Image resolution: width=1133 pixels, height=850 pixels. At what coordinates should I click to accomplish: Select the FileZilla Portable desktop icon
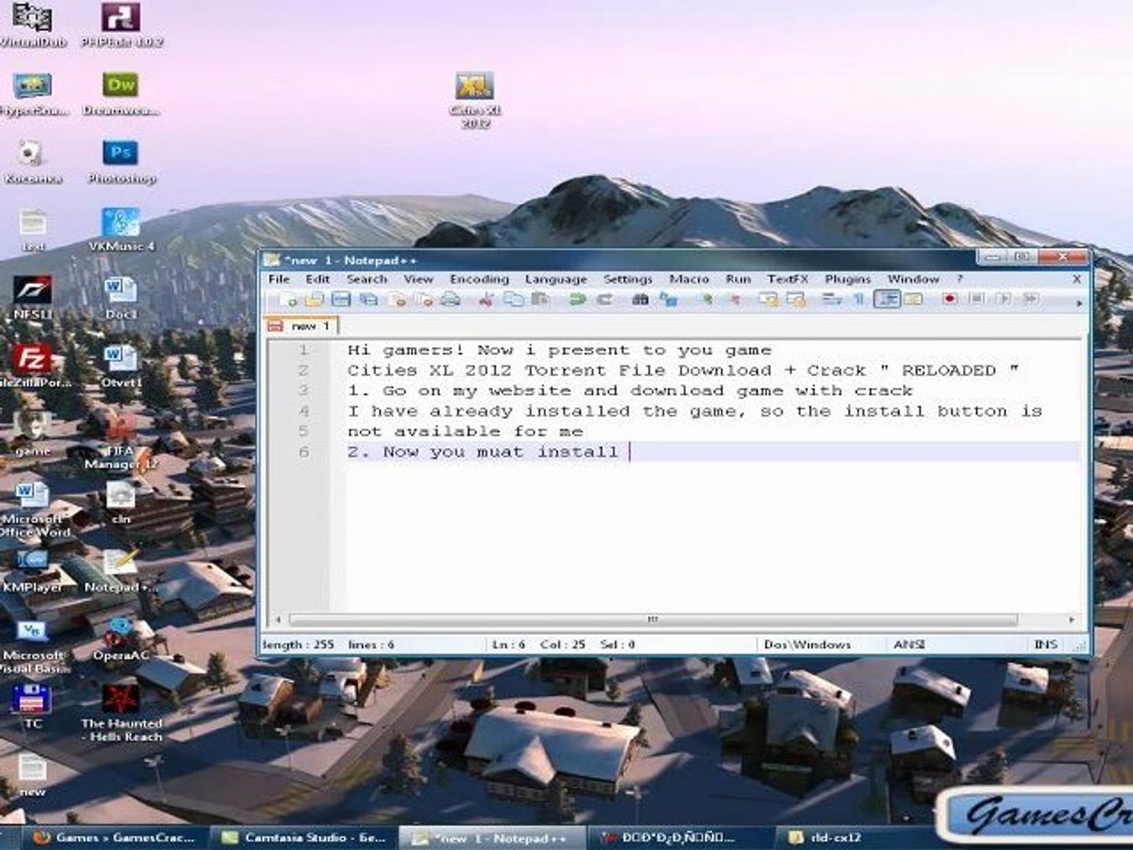tap(33, 366)
